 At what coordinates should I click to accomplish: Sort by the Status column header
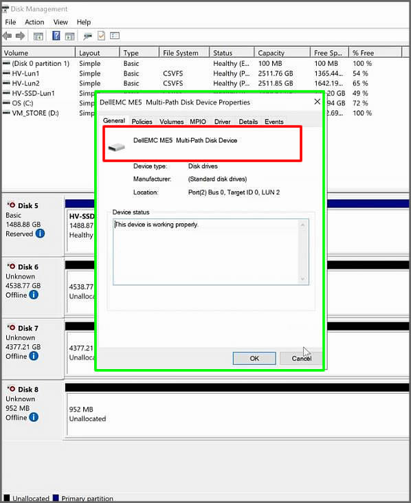(x=232, y=53)
